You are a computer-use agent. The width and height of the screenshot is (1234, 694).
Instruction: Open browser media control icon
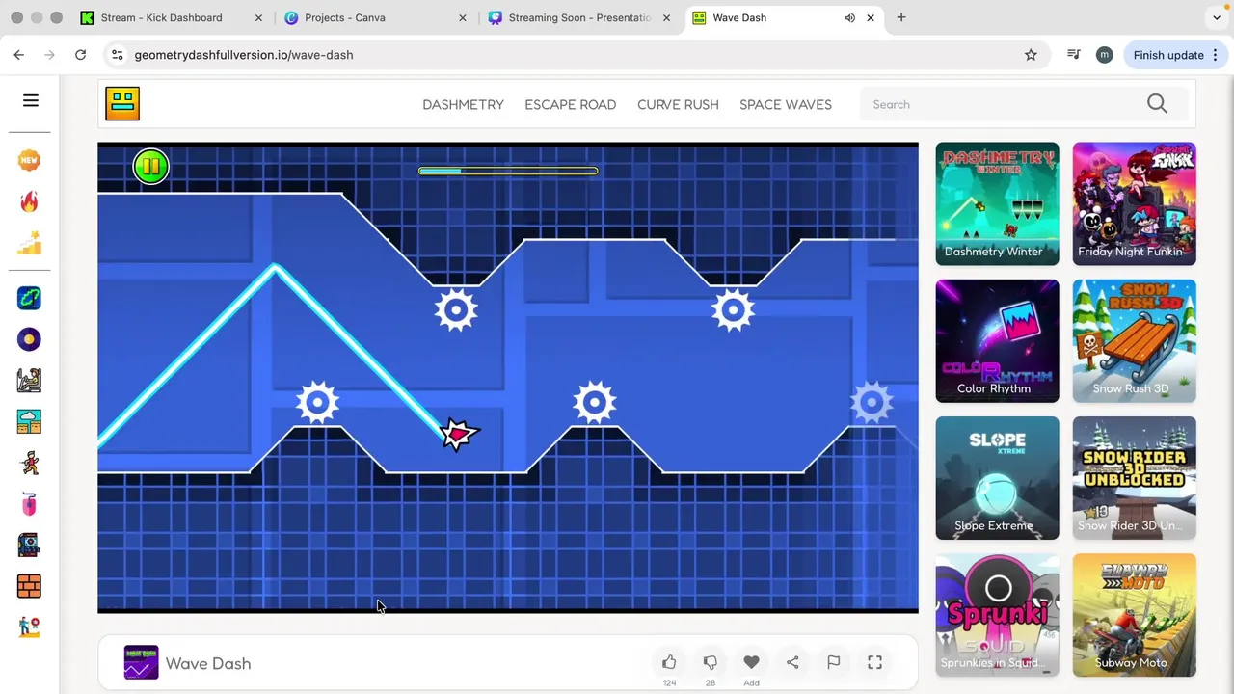point(1073,55)
